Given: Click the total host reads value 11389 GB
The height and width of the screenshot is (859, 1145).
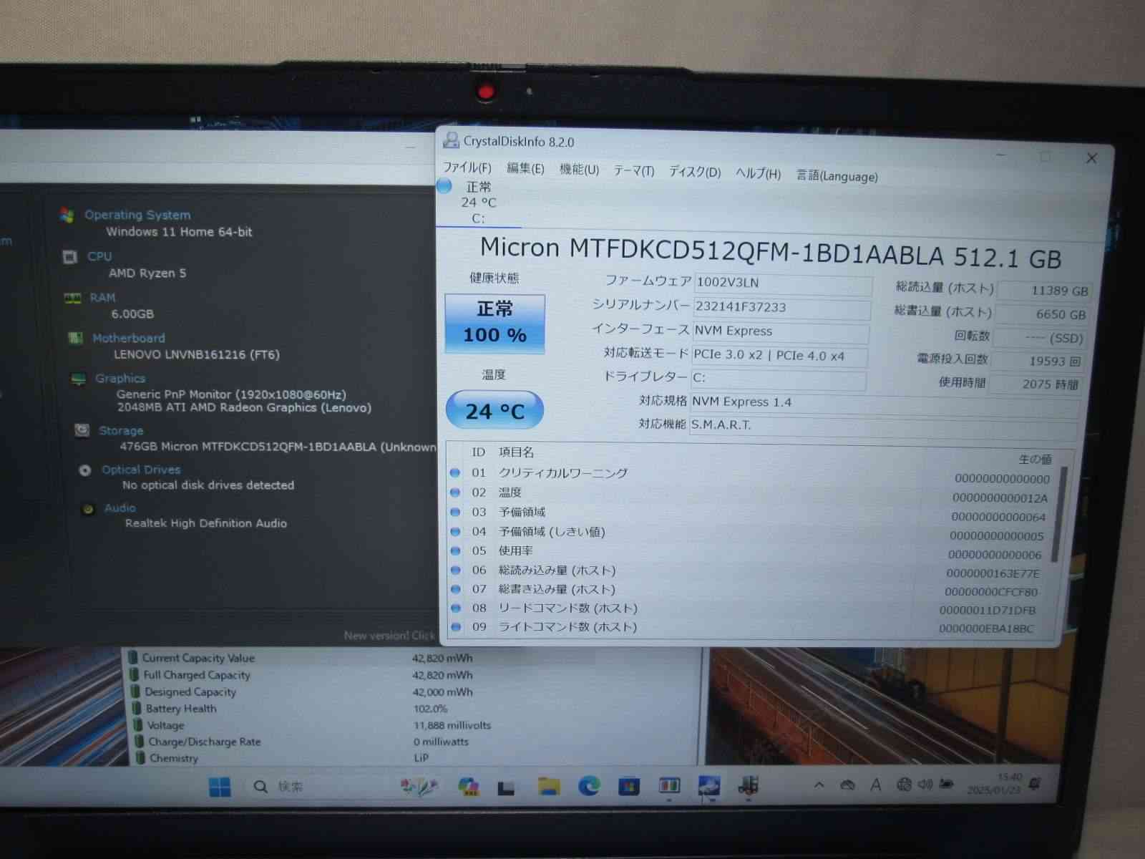Looking at the screenshot, I should (1043, 291).
